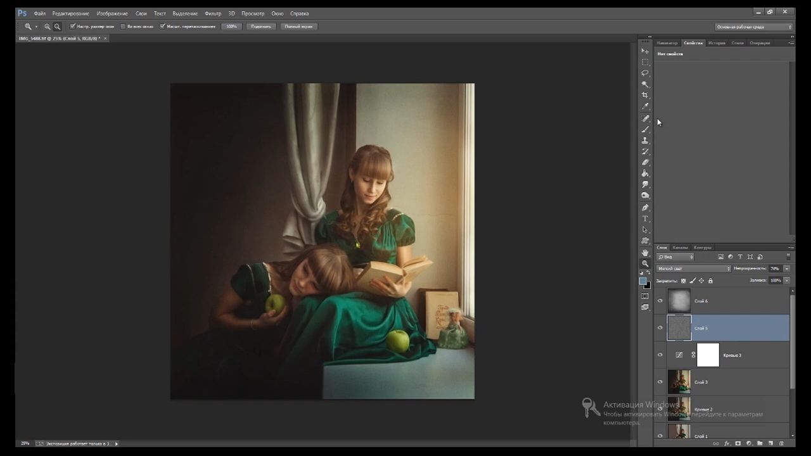The width and height of the screenshot is (811, 456).
Task: Open the Выделение menu
Action: 185,13
